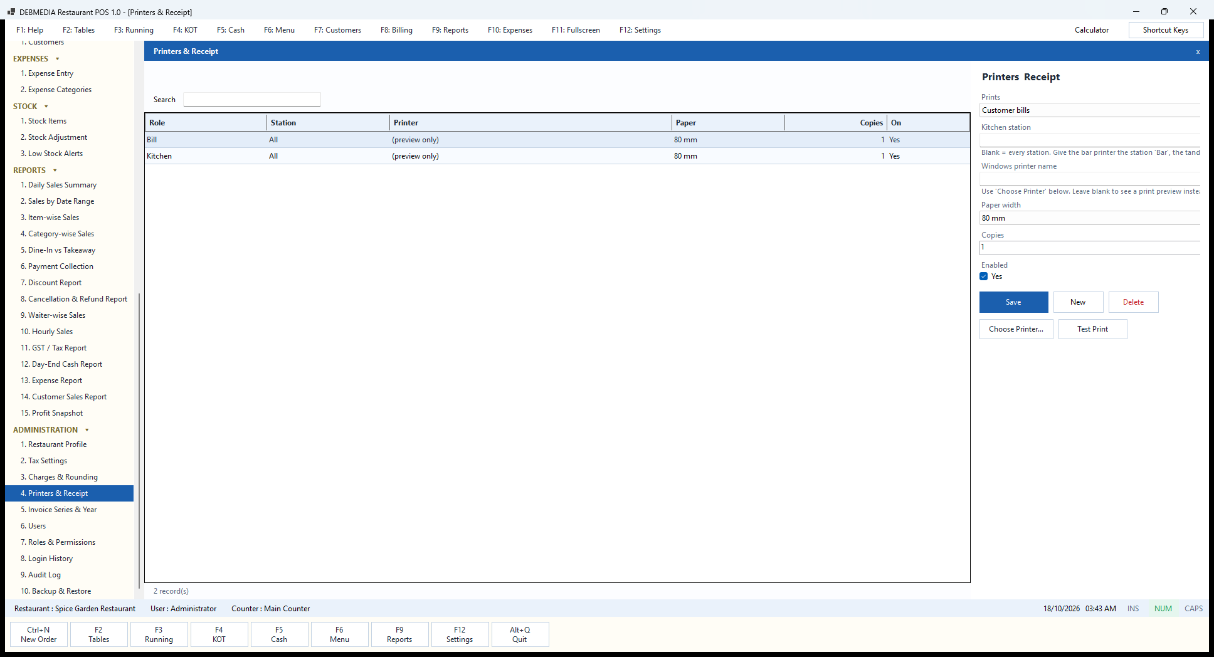Viewport: 1214px width, 657px height.
Task: Click the Kitchen station input
Action: [1090, 140]
